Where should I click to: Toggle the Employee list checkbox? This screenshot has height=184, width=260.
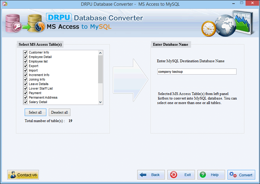point(25,61)
